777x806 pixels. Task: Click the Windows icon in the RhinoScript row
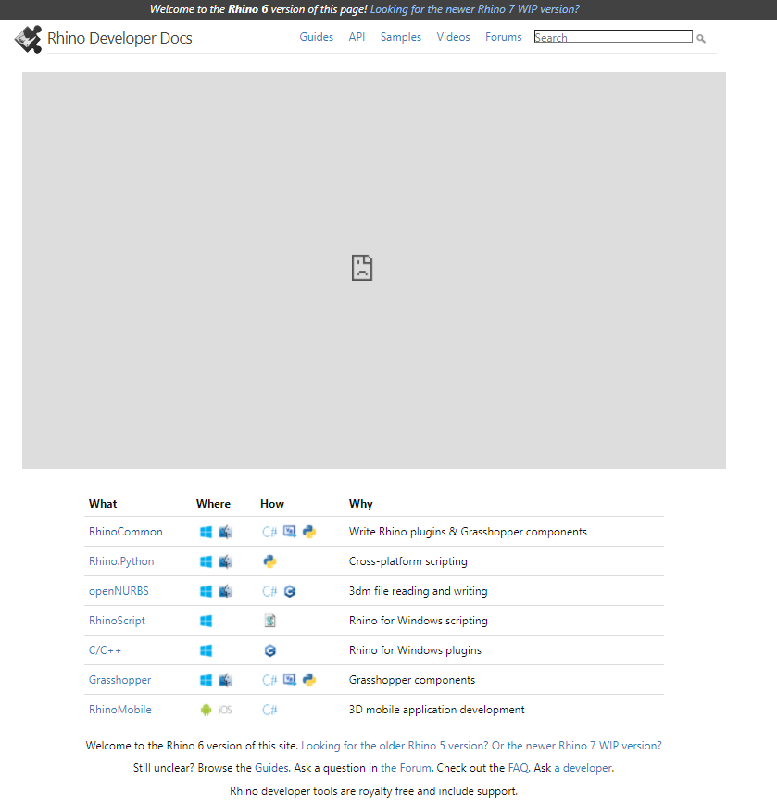coord(207,621)
